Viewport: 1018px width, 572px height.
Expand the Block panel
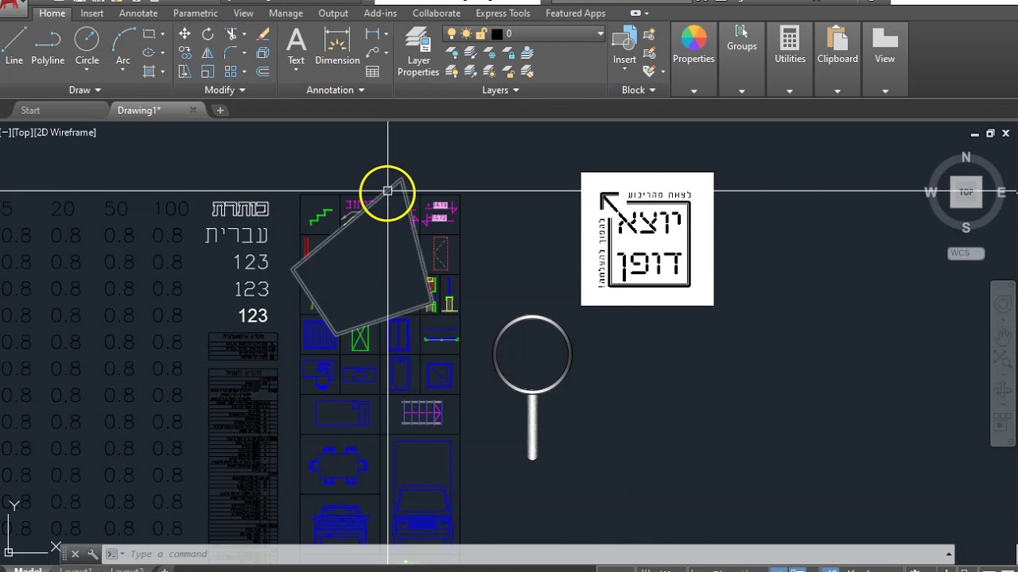point(639,90)
